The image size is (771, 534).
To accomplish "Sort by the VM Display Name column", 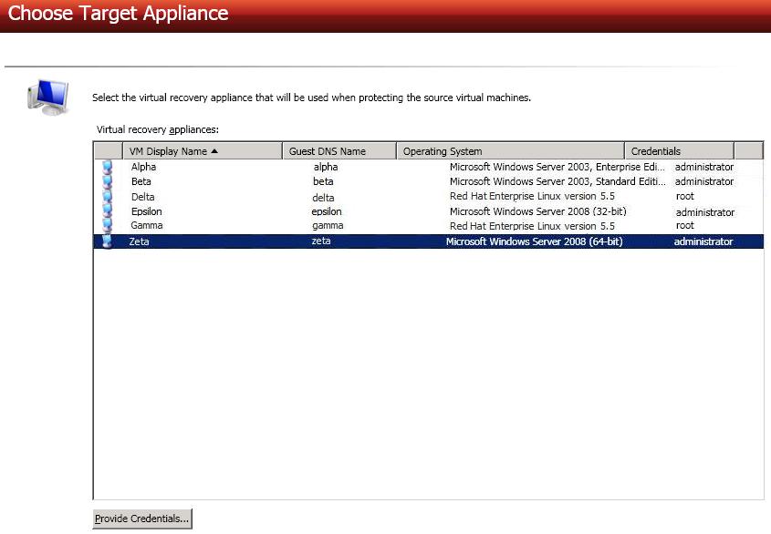I will (203, 151).
